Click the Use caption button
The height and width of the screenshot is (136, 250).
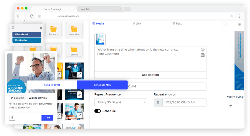[150, 75]
